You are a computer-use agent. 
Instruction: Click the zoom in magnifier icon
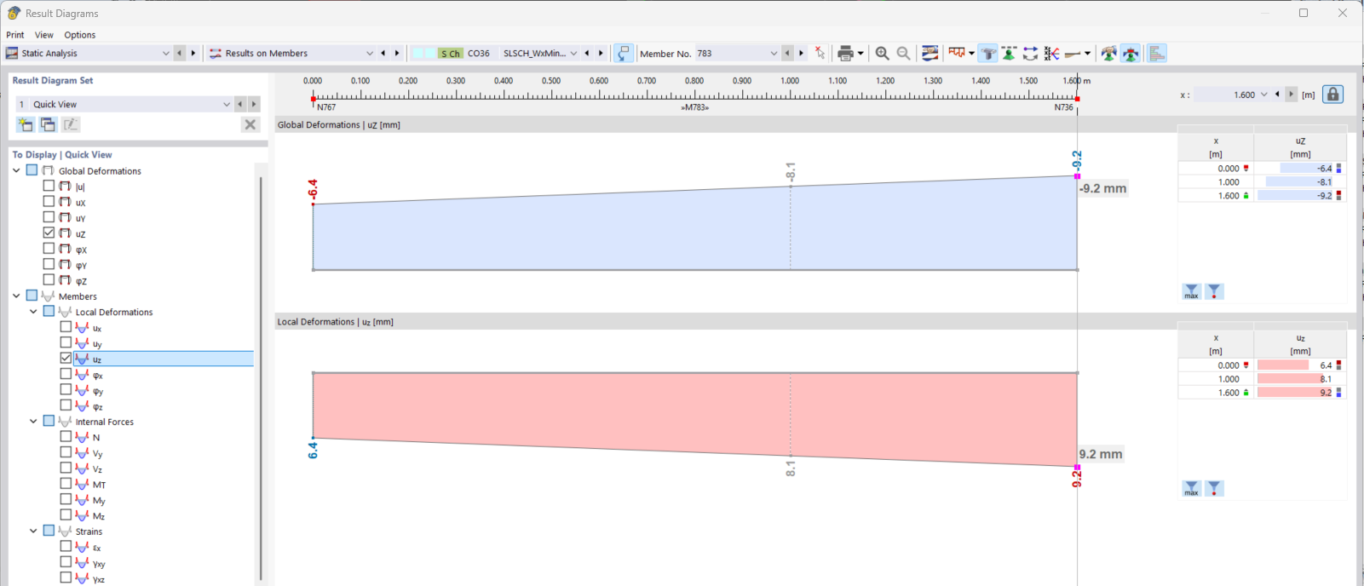click(x=882, y=54)
